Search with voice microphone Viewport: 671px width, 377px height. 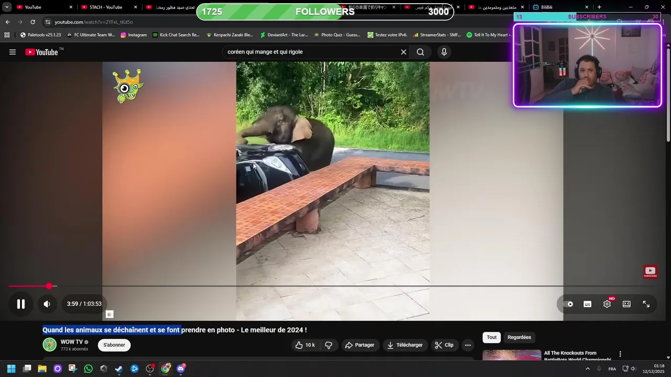click(444, 52)
